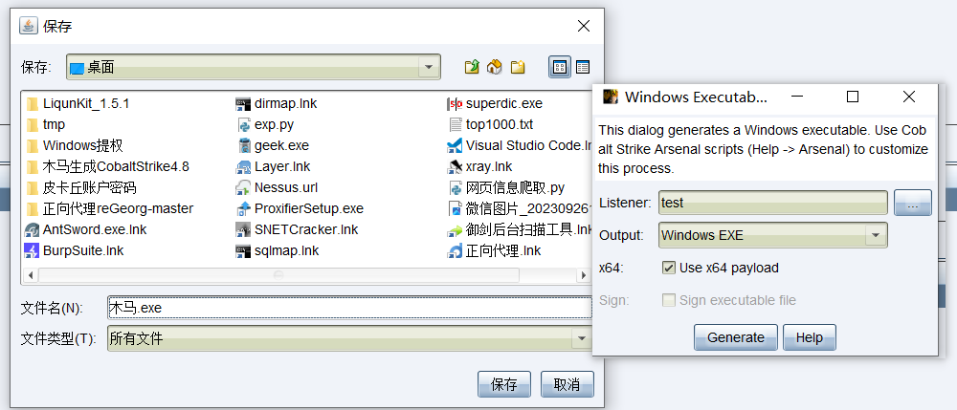Select the text sqlmap.lnk
Image resolution: width=957 pixels, height=410 pixels.
[287, 251]
